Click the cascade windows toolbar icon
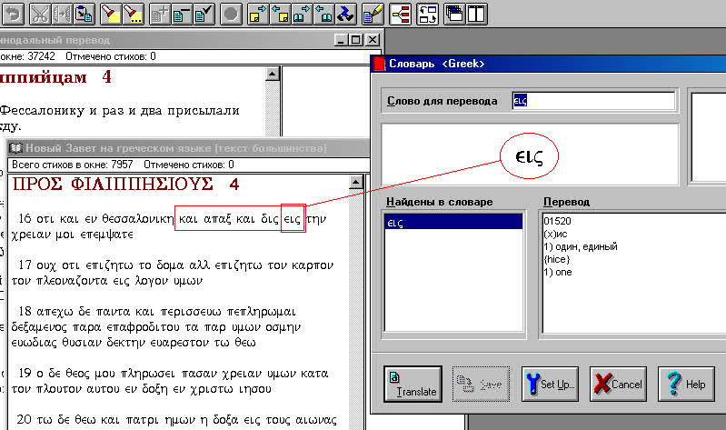This screenshot has width=726, height=430. click(453, 14)
